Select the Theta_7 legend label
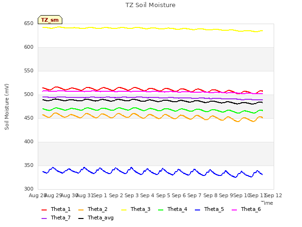Image resolution: width=302 pixels, height=227 pixels. pyautogui.click(x=61, y=218)
